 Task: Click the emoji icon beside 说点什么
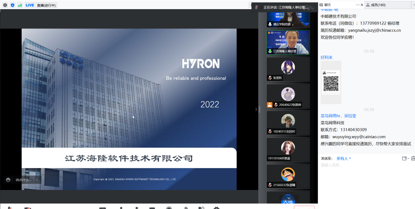click(x=8, y=180)
